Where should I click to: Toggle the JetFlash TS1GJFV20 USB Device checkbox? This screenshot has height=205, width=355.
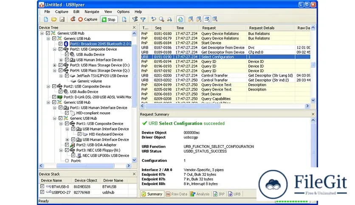coord(67,76)
